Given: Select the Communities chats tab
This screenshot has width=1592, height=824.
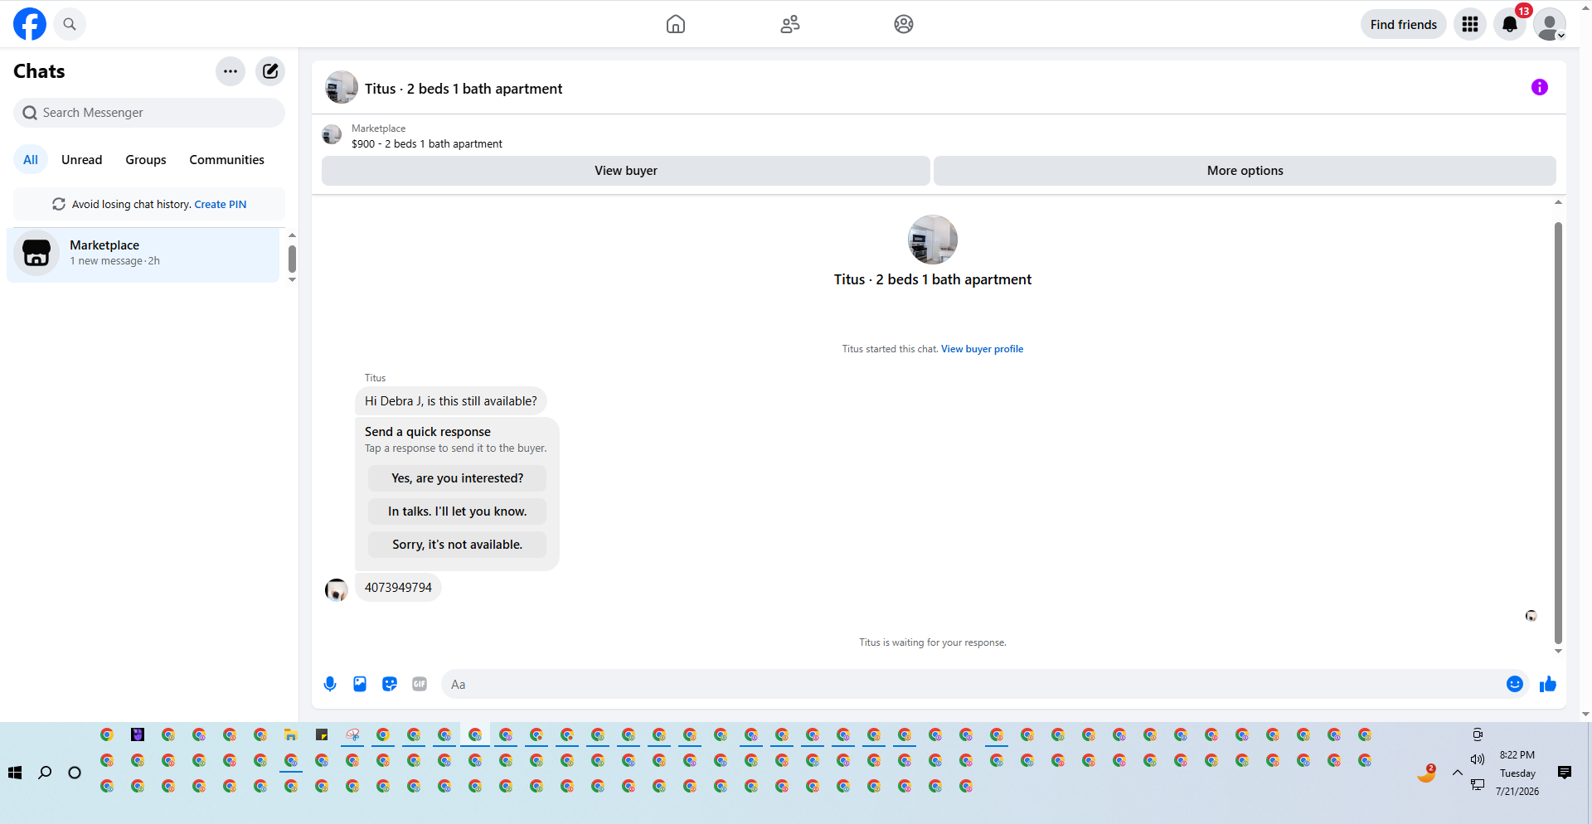Looking at the screenshot, I should point(227,160).
